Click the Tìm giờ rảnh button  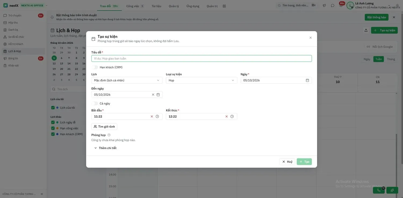click(104, 127)
